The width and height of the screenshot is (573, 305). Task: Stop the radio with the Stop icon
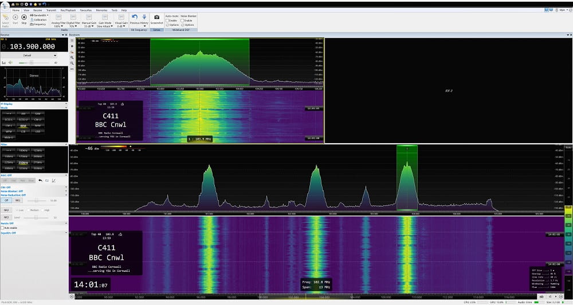point(24,18)
